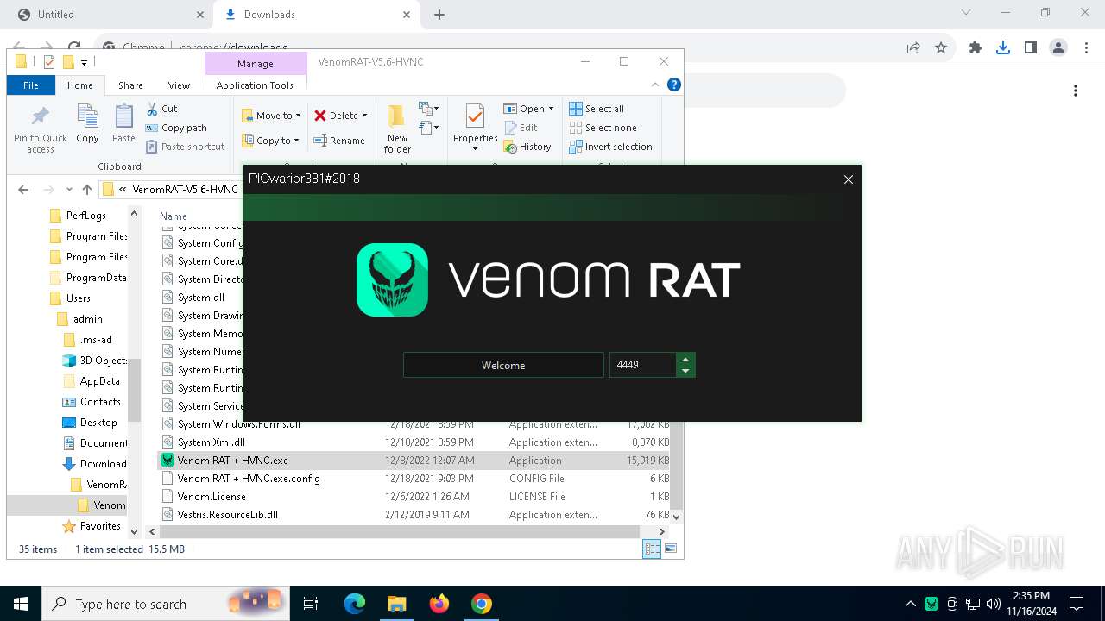Open Chrome profile avatar icon
The height and width of the screenshot is (621, 1105).
pyautogui.click(x=1058, y=48)
